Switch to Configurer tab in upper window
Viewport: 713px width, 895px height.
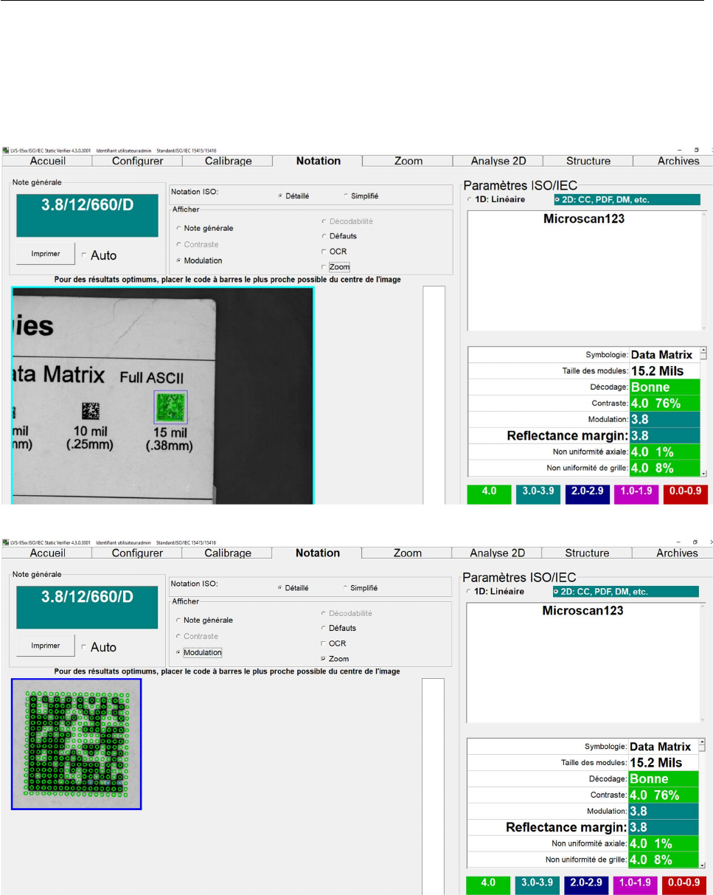(136, 161)
